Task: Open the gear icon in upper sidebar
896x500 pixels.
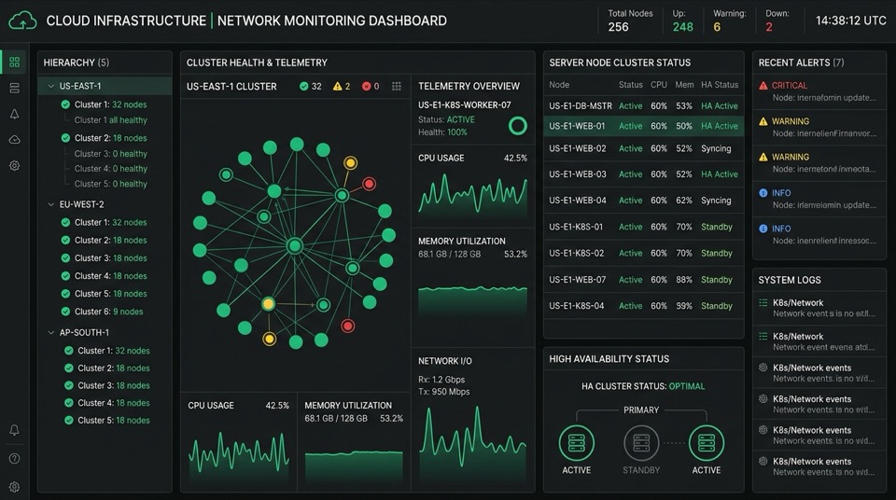Action: (14, 166)
